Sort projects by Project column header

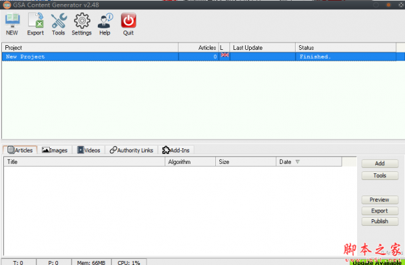point(90,48)
